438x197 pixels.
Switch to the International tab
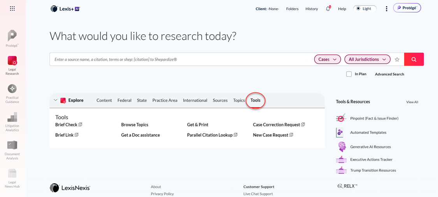195,100
